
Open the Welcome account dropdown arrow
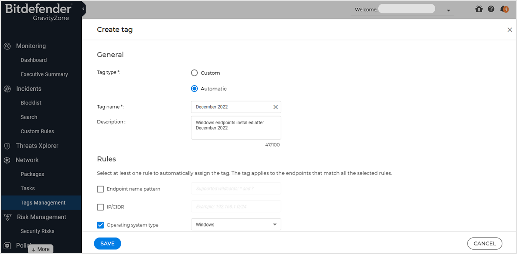click(x=448, y=9)
